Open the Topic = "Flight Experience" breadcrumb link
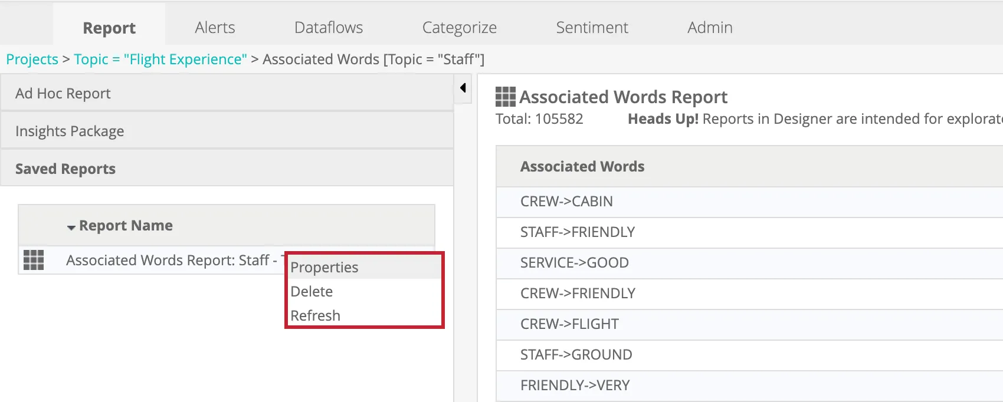Image resolution: width=1003 pixels, height=402 pixels. coord(160,60)
